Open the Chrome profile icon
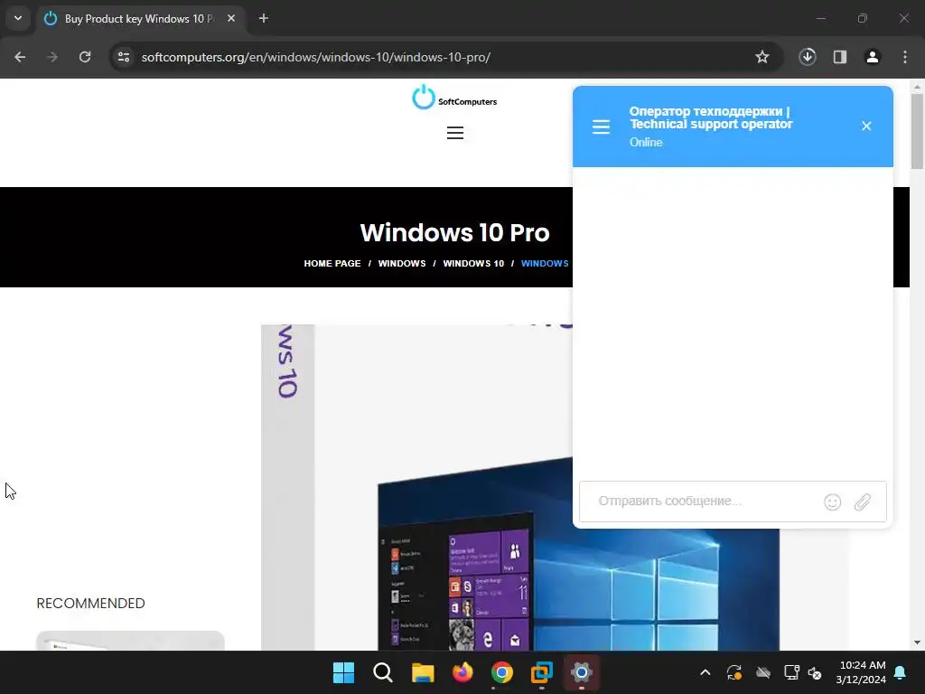This screenshot has width=925, height=694. pos(873,57)
